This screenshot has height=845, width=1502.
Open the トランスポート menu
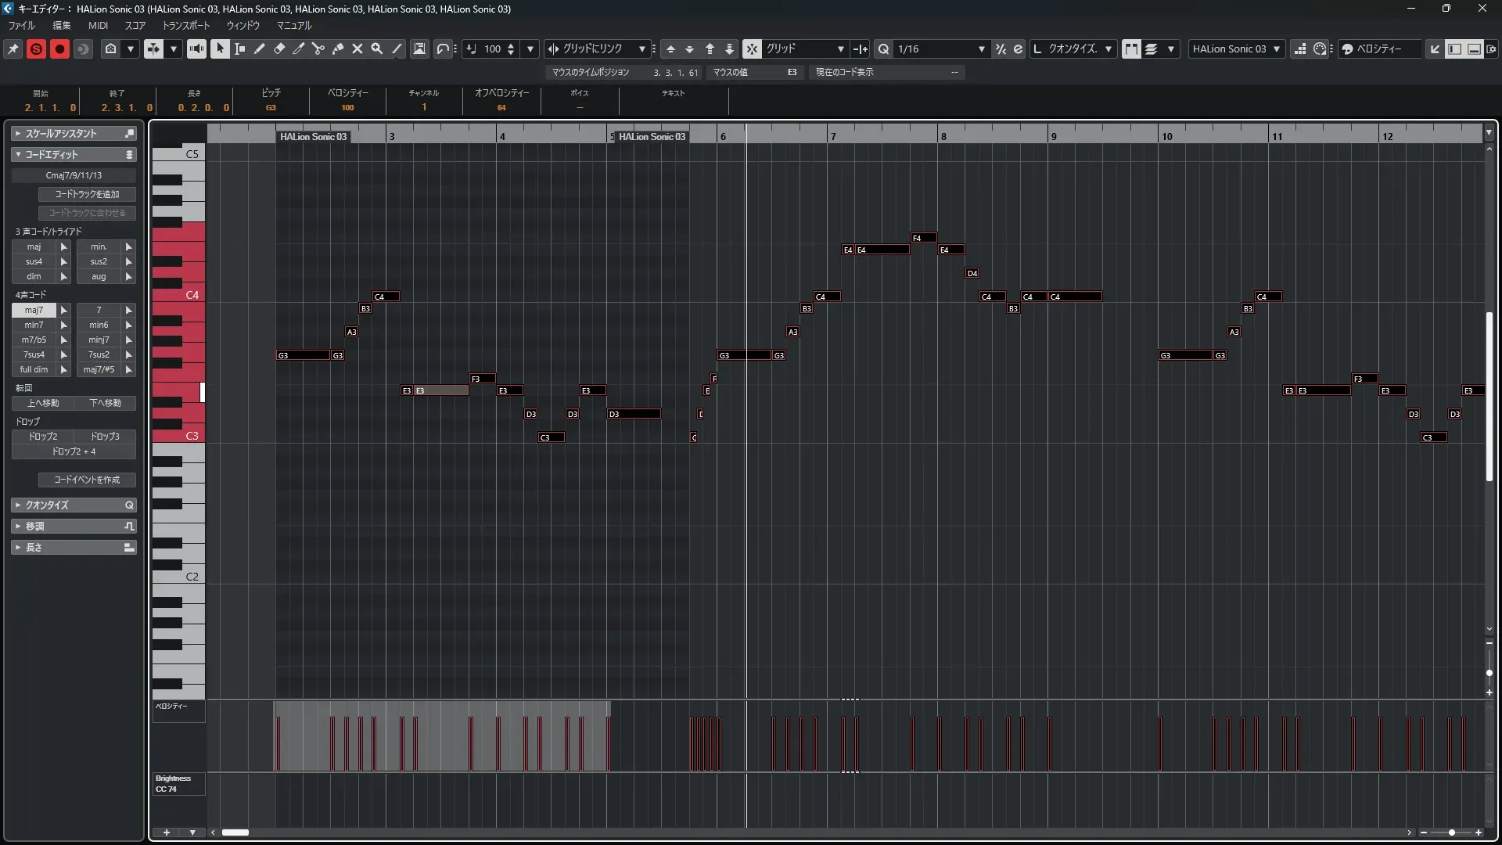(185, 25)
